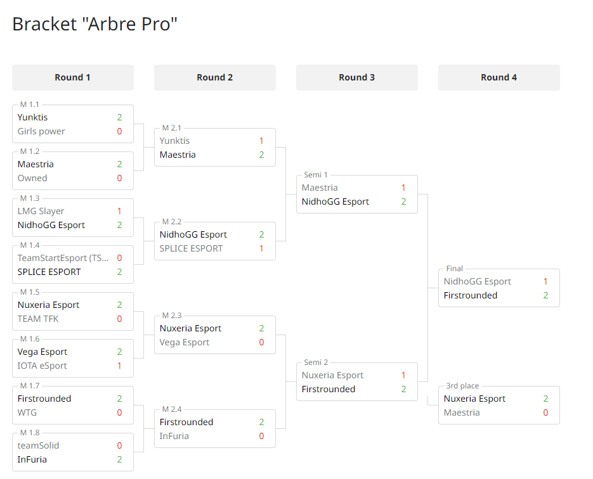Click teamSolid in match M 1.8

38,445
